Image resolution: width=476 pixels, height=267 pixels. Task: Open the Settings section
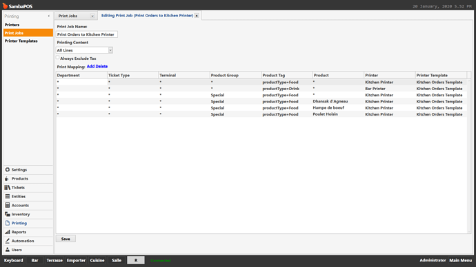coord(28,170)
